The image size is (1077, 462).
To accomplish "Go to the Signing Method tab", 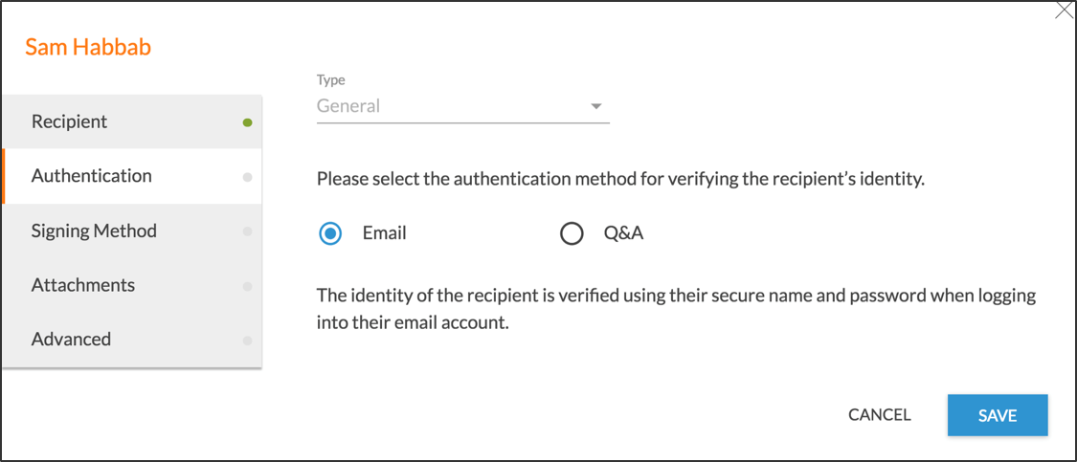I will coord(132,231).
